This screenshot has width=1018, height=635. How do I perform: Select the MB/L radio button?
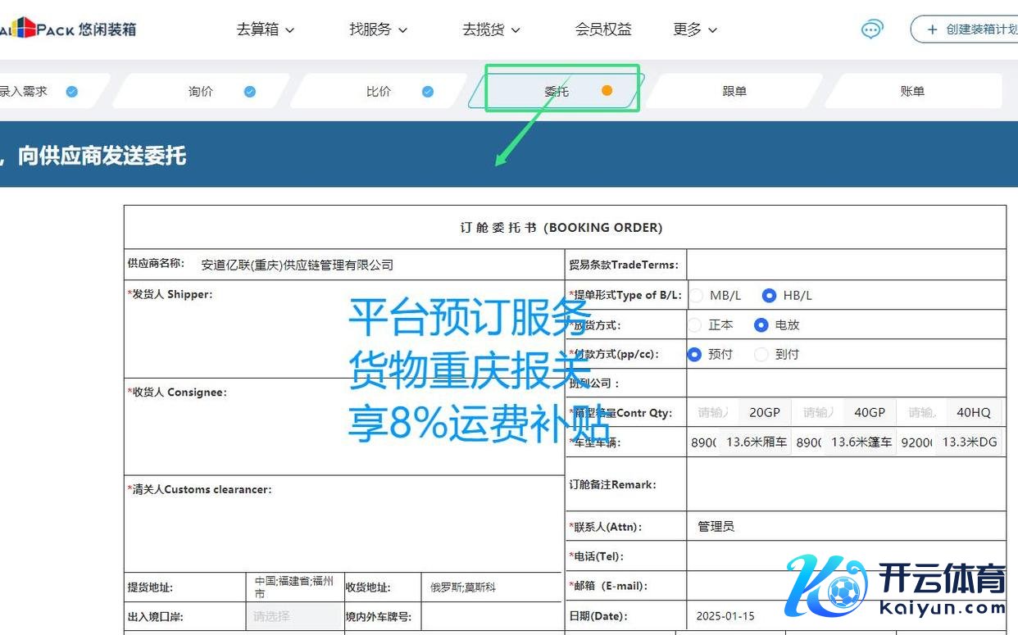(x=697, y=296)
